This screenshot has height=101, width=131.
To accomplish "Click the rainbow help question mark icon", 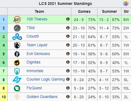I will (x=126, y=3).
